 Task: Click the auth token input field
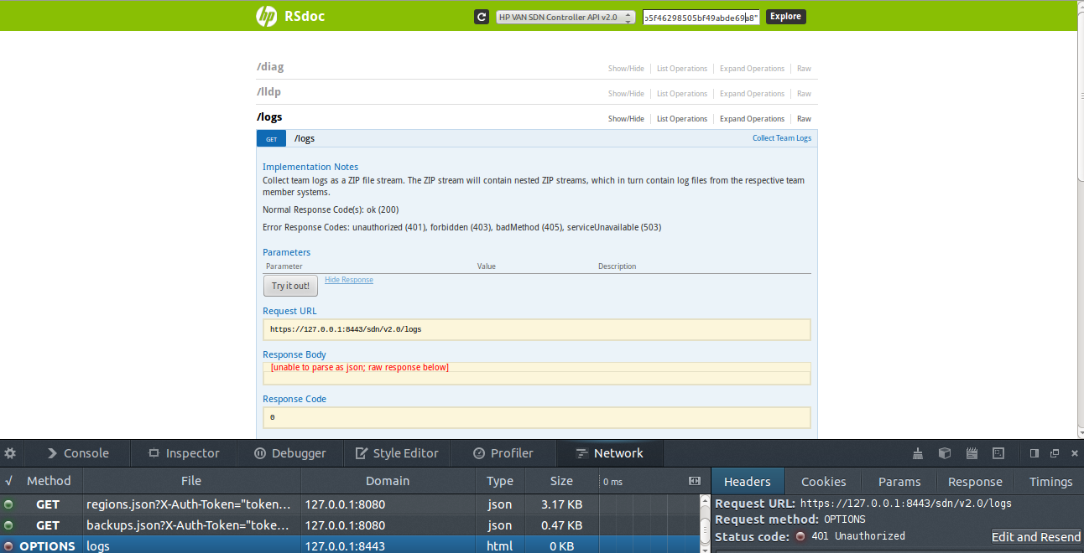tap(701, 17)
